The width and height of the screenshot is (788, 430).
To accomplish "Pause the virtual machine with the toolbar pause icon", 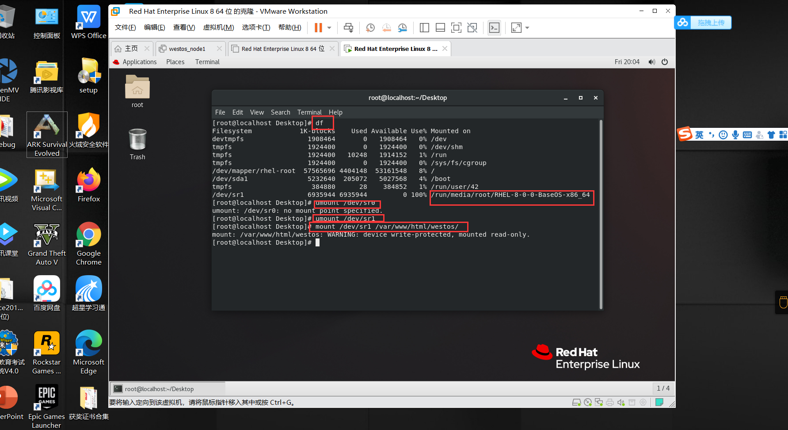I will point(318,27).
